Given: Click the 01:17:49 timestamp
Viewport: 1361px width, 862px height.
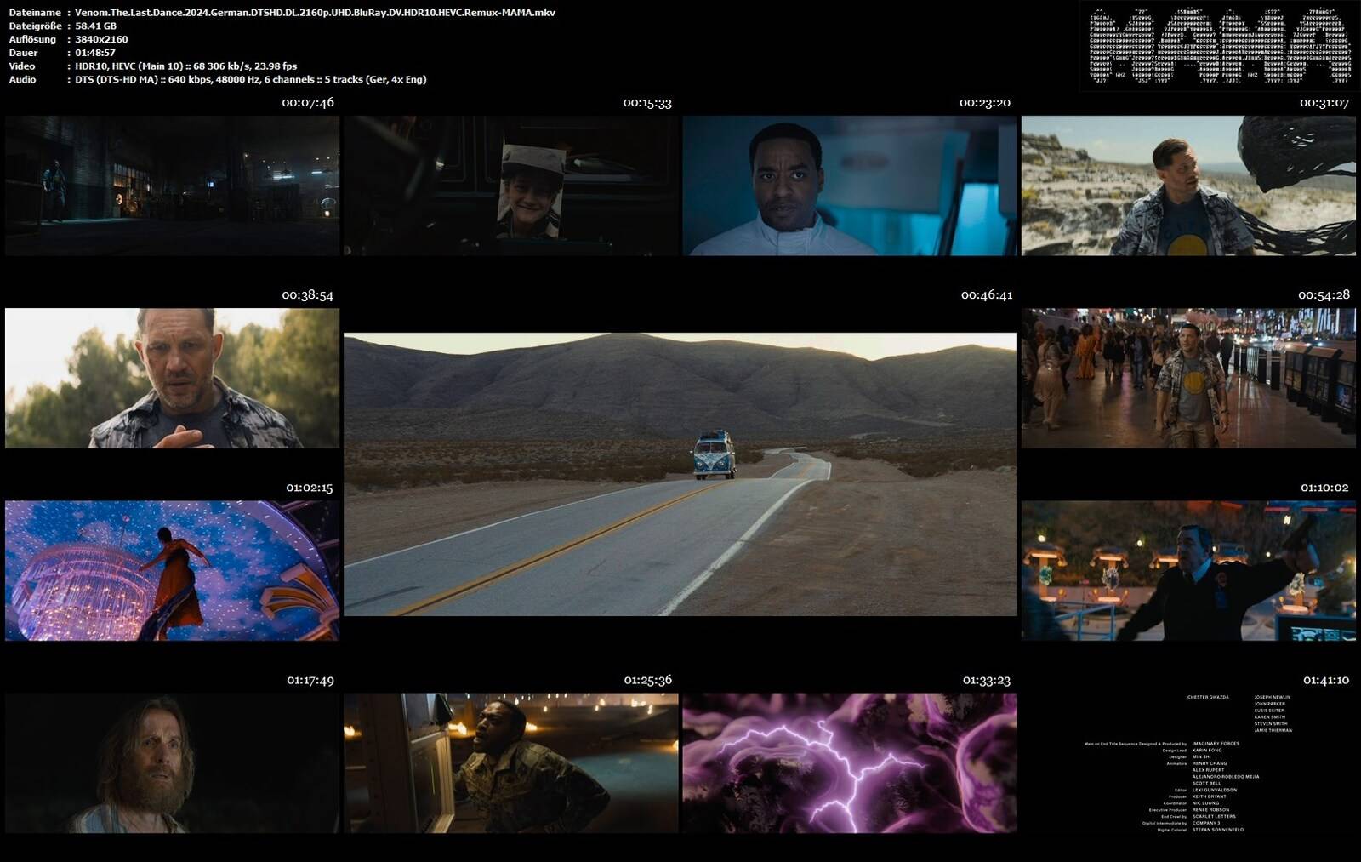Looking at the screenshot, I should (x=310, y=680).
